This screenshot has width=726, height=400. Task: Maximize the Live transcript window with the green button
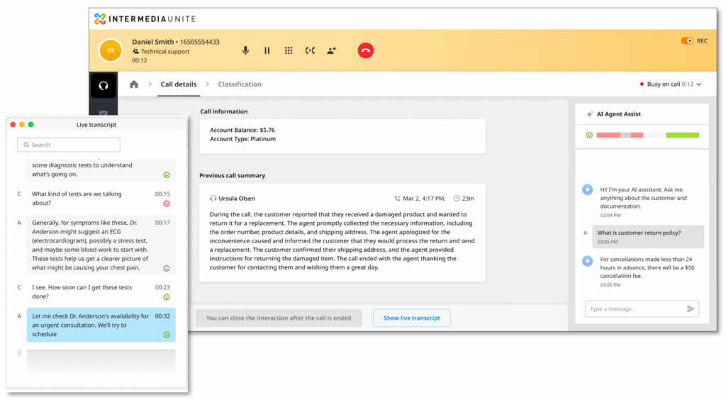coord(31,125)
